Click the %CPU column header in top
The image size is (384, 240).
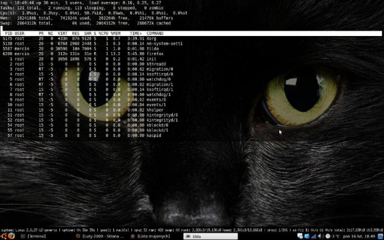[103, 33]
